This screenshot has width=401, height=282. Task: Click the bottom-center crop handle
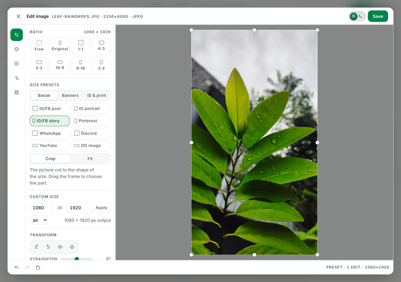click(254, 255)
